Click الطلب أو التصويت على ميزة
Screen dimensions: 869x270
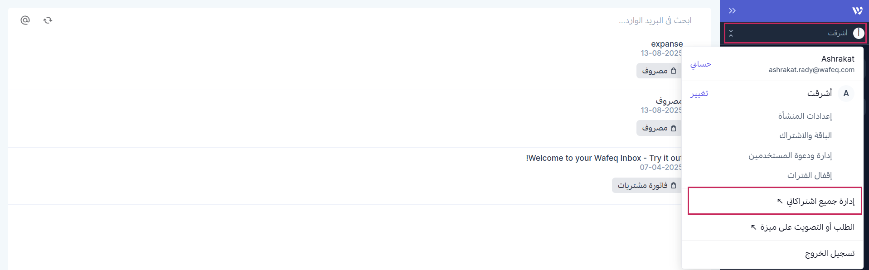[x=803, y=227]
